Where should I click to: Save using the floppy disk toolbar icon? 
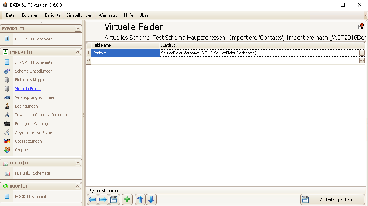tap(114, 199)
